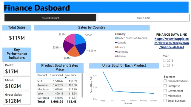This screenshot has height=107, width=191.
Task: Click the Total Sale Price 118.43
Action: coord(72,102)
